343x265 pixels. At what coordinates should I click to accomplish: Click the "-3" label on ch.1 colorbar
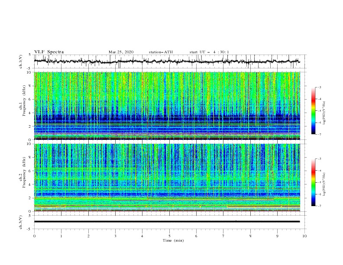319,87
